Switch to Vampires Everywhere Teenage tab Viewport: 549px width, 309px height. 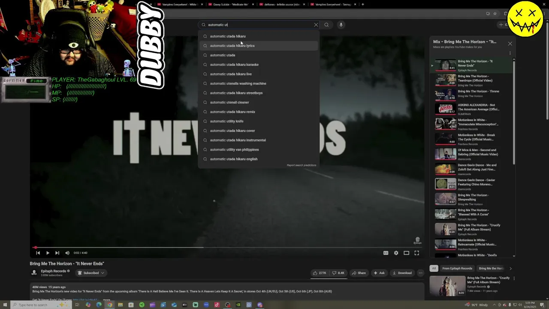click(333, 4)
